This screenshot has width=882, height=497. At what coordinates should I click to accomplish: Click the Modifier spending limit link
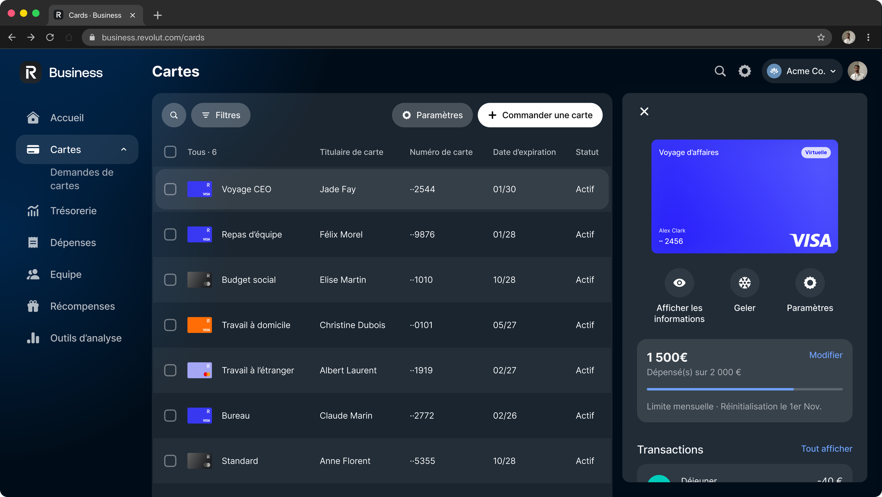pyautogui.click(x=825, y=355)
